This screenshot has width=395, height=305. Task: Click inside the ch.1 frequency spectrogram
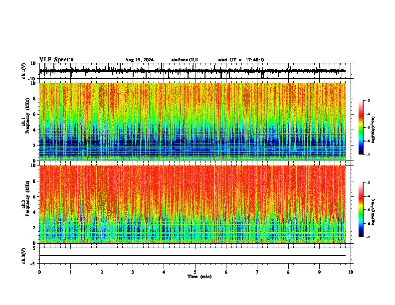click(x=193, y=122)
